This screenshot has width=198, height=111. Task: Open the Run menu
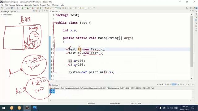coord(49,5)
